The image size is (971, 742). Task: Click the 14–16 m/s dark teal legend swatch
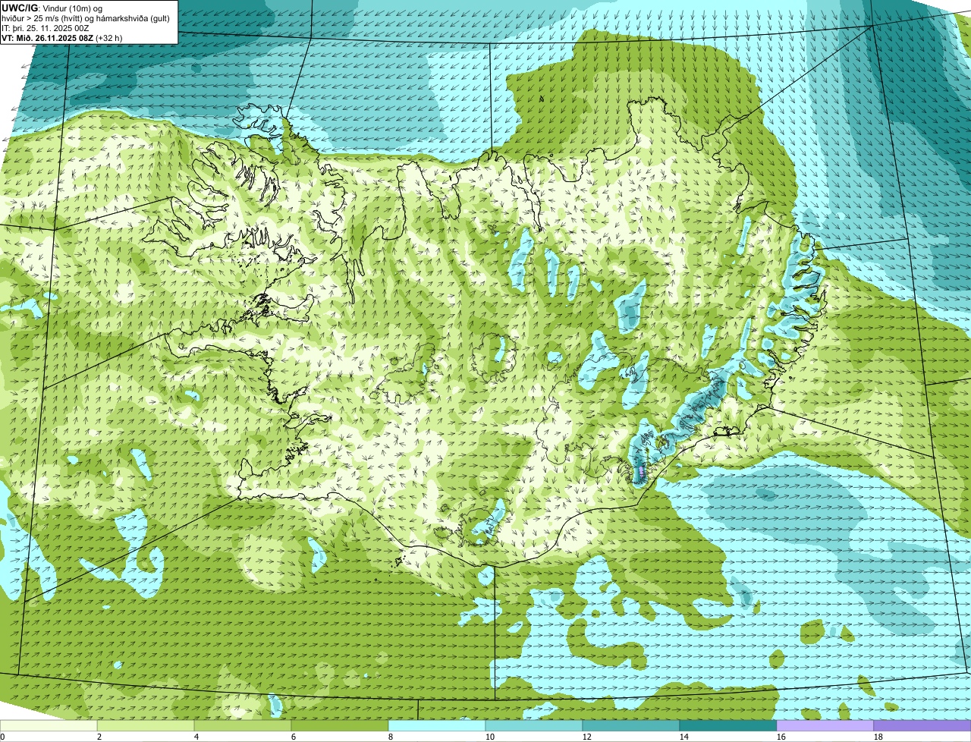[728, 726]
